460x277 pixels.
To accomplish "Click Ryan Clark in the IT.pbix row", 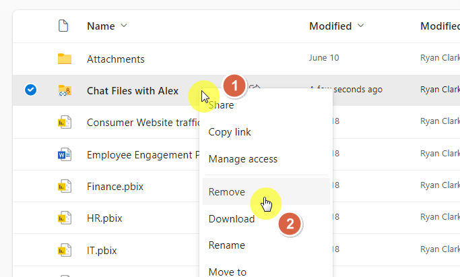I will (x=440, y=249).
